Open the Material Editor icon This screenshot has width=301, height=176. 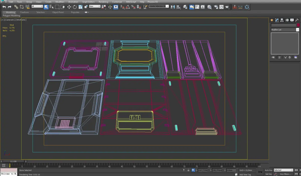[x=209, y=7]
